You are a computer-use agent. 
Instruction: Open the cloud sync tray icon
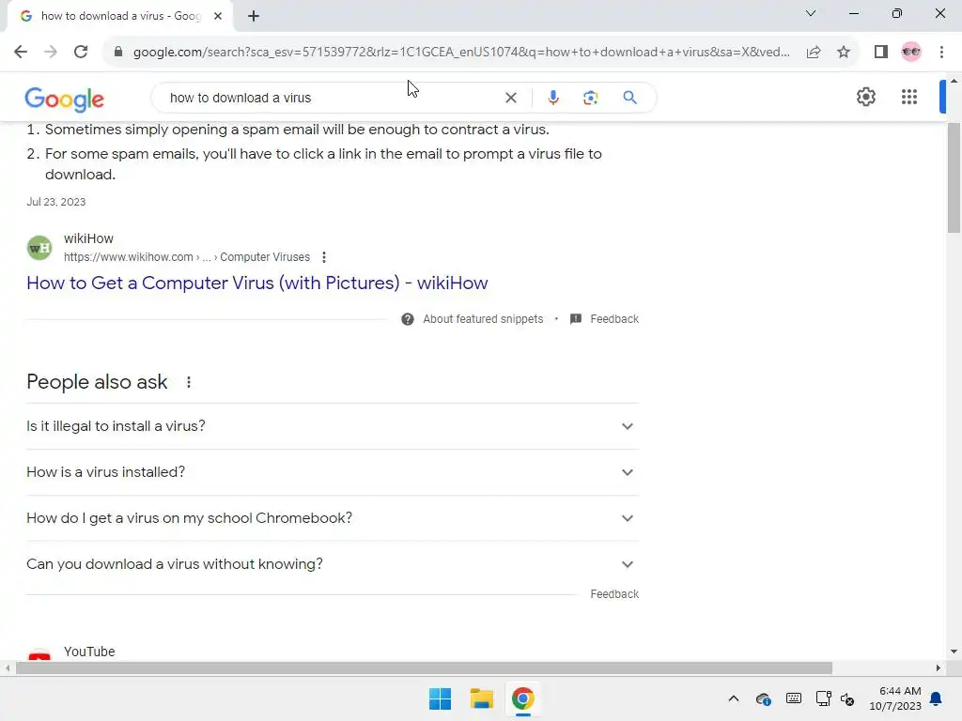tap(763, 698)
